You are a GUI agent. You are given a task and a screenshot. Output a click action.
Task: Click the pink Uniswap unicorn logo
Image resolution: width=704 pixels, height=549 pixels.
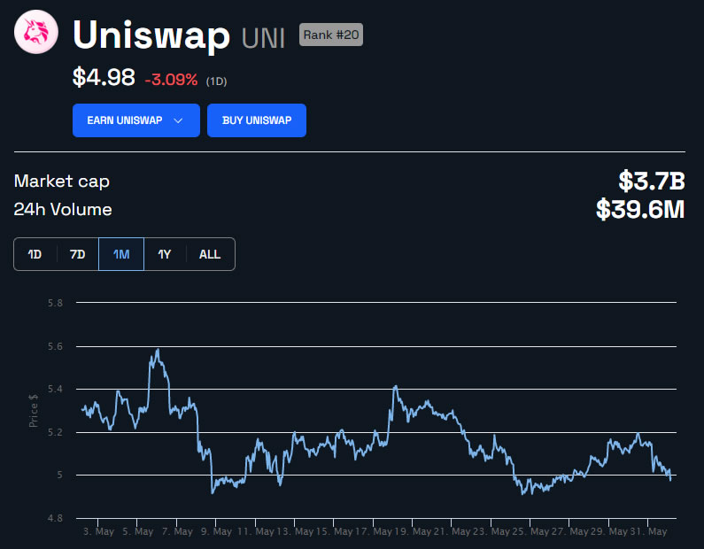(x=36, y=34)
